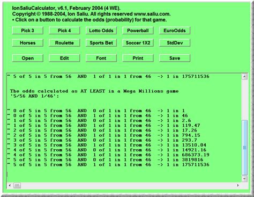Select the Powerball button
Image resolution: width=254 pixels, height=197 pixels.
tap(138, 31)
